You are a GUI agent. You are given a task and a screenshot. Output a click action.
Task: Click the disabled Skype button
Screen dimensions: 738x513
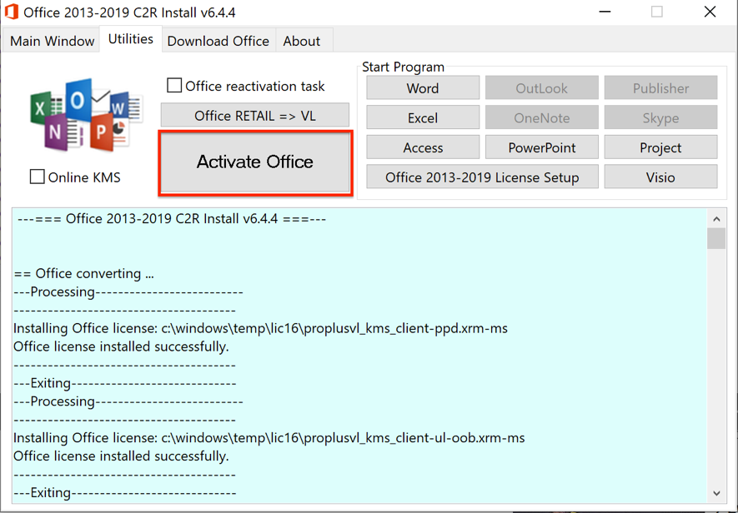tap(660, 117)
